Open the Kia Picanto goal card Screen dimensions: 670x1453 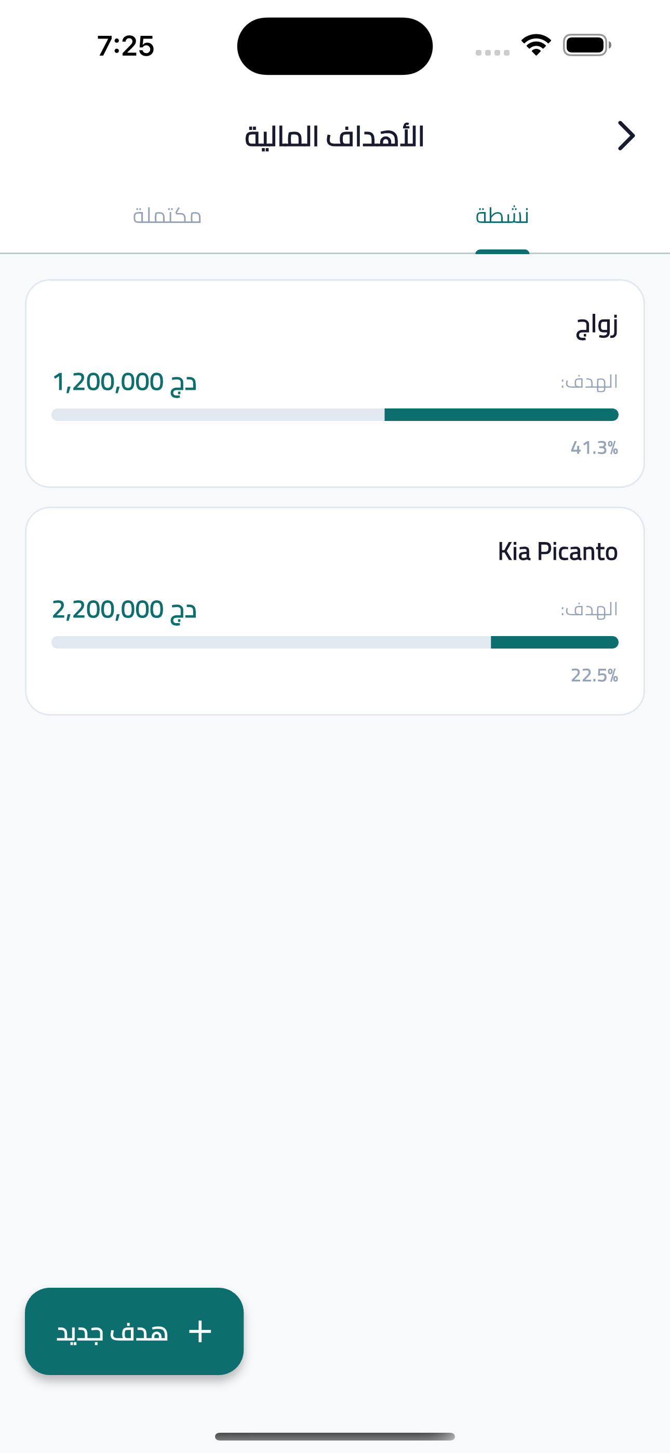point(335,611)
